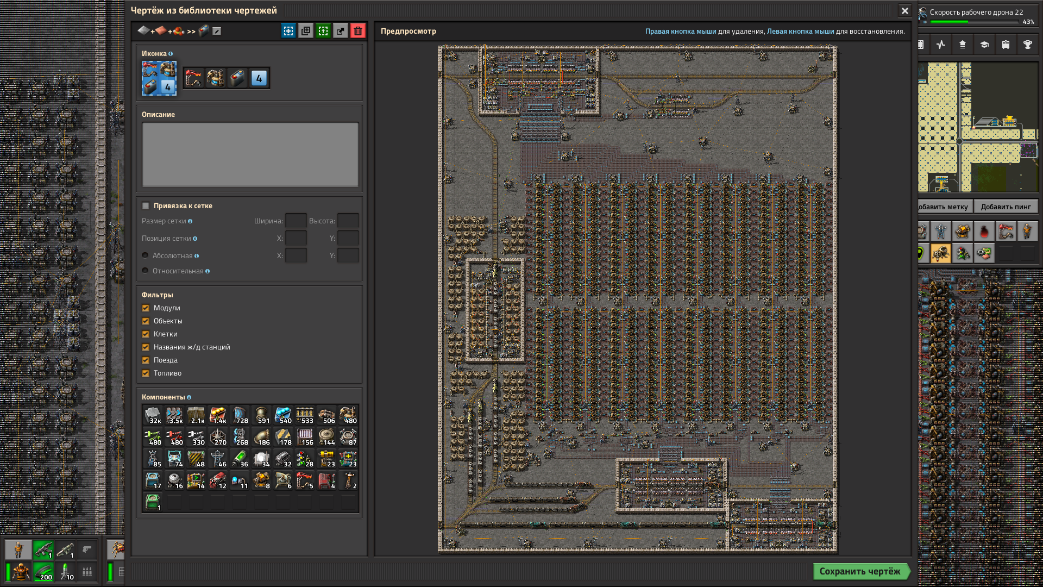This screenshot has width=1043, height=587.
Task: Click the Ширина grid size field
Action: (296, 221)
